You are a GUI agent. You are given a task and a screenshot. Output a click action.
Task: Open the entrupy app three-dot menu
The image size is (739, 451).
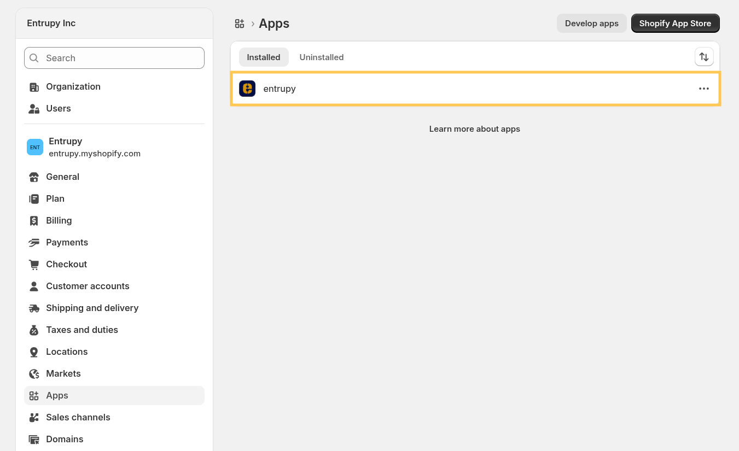tap(704, 89)
